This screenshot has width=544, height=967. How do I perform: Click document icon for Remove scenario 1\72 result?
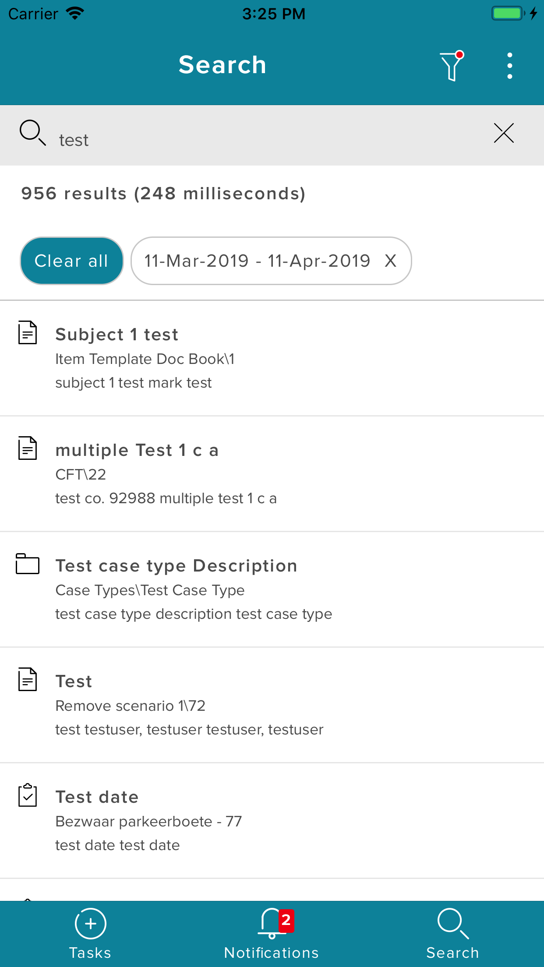[x=28, y=679]
